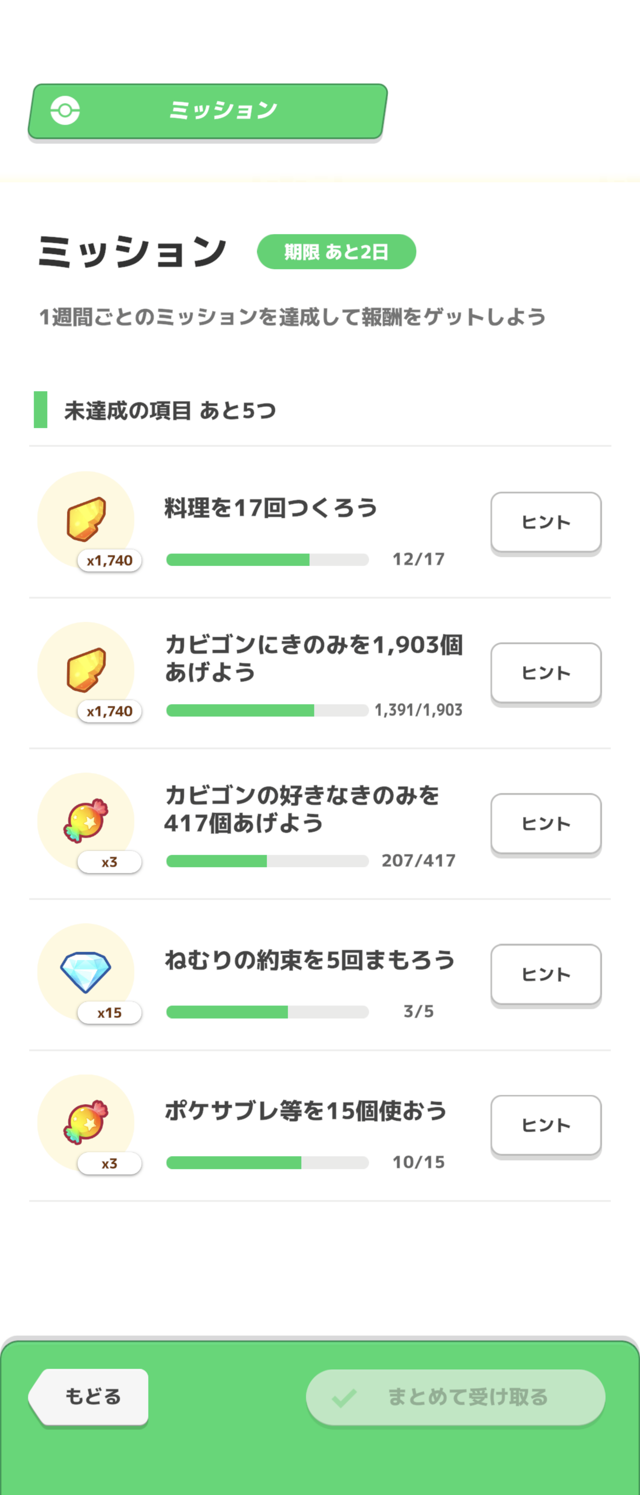
Task: Tap the Poké Ball icon in the mission header
Action: [65, 110]
